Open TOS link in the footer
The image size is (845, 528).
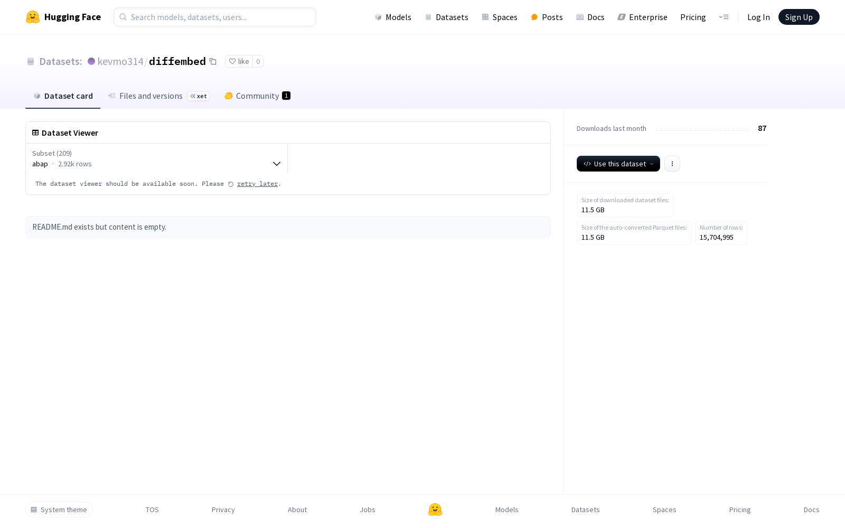click(x=152, y=510)
